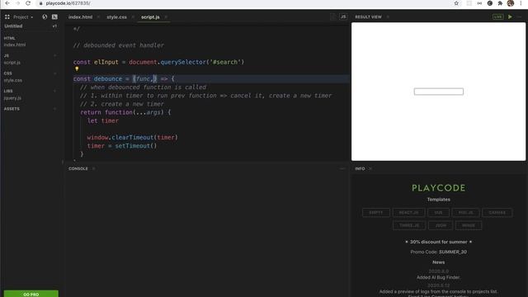Open script.js in the file sidebar
This screenshot has width=528, height=297.
12,63
